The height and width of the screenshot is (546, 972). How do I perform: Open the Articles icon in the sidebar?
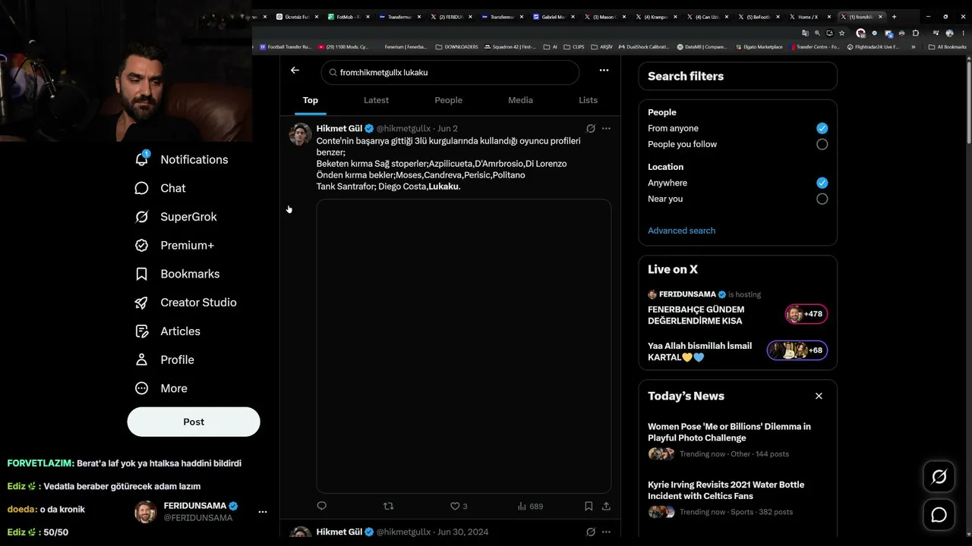(141, 331)
